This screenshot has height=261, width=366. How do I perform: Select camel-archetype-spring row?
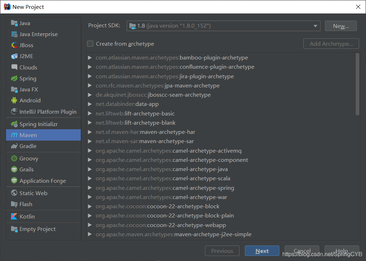(221, 188)
